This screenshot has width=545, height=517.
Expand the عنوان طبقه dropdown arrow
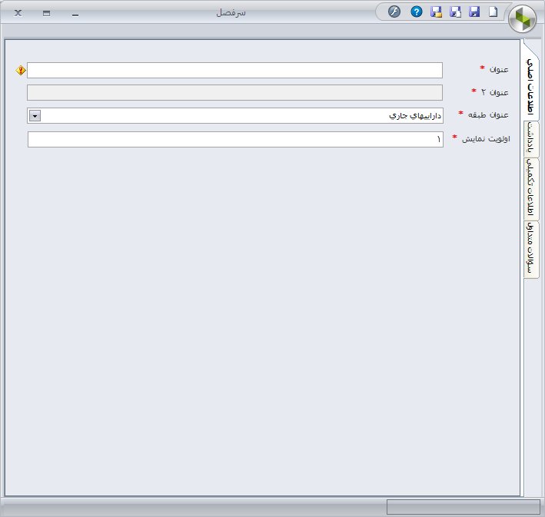point(35,115)
